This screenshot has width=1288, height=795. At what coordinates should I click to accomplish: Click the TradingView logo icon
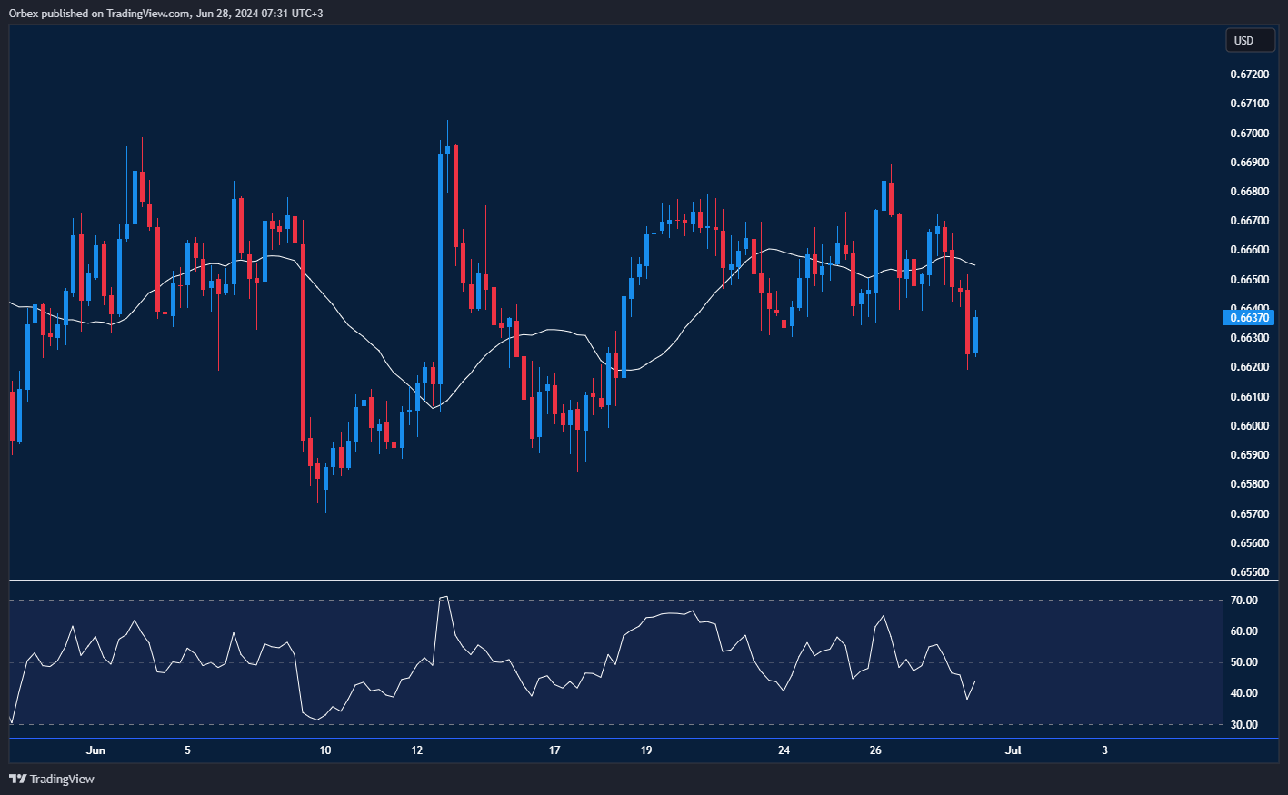(x=17, y=779)
